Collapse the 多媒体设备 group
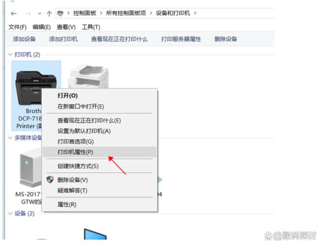The image size is (323, 247). click(x=10, y=137)
